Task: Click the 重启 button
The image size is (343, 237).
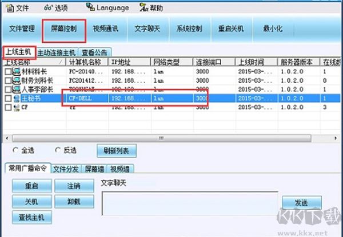Action: point(32,186)
